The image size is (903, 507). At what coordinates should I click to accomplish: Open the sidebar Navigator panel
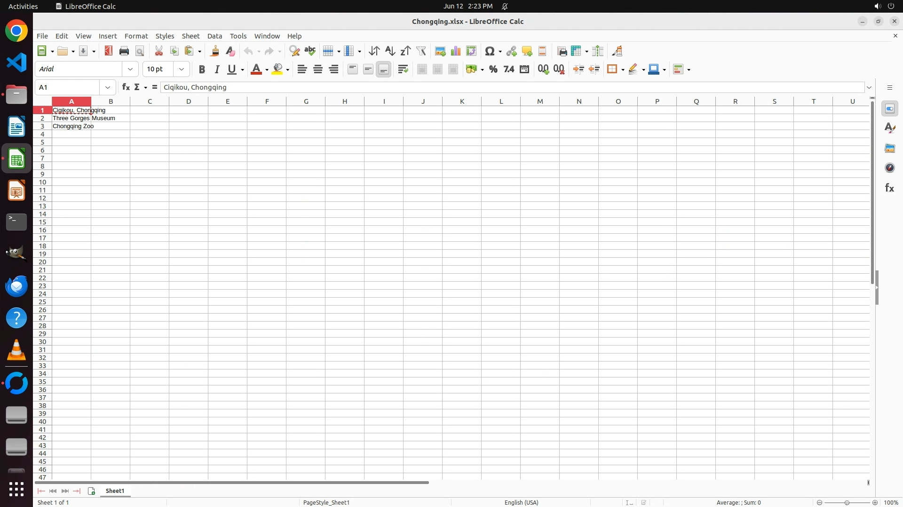[x=889, y=168]
